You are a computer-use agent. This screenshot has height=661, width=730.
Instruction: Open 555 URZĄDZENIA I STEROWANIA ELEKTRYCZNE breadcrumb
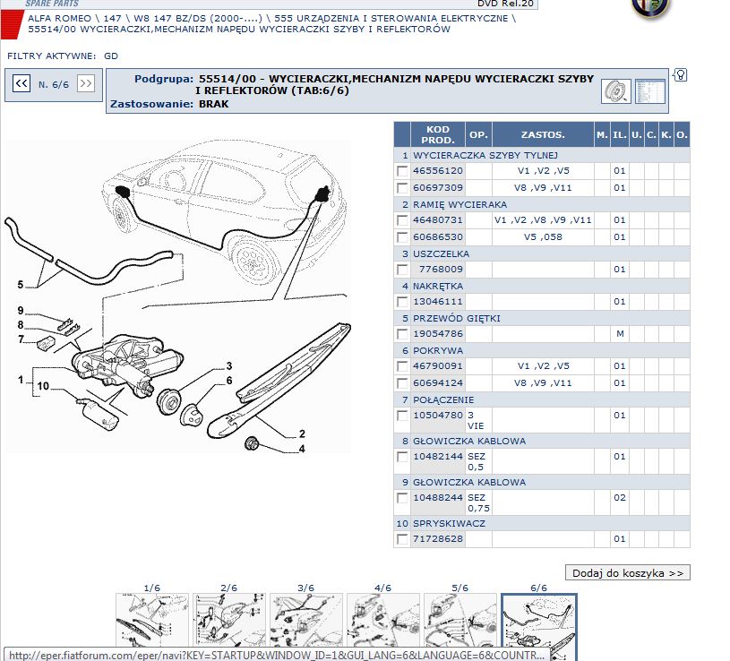pos(391,19)
